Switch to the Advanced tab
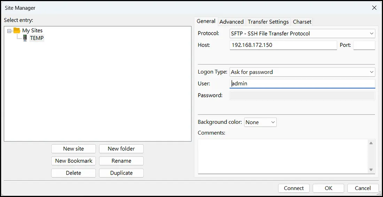 click(x=232, y=22)
